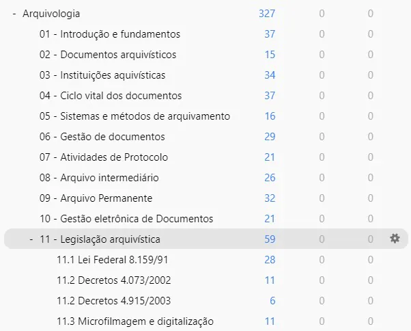Viewport: 411px width, 331px height.
Task: Open subdeck 11.2 Decretos 4.915/2003
Action: 114,300
